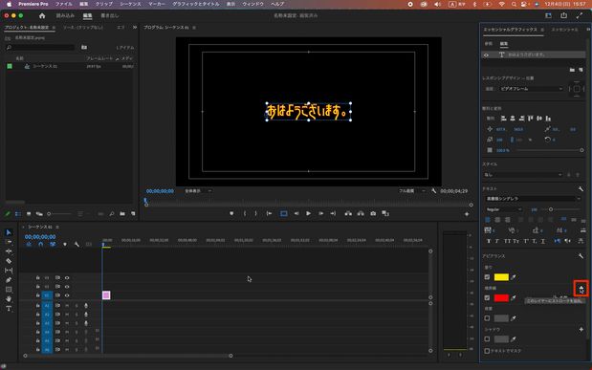Click the Lift button in Program Monitor
This screenshot has width=592, height=370.
coord(348,213)
